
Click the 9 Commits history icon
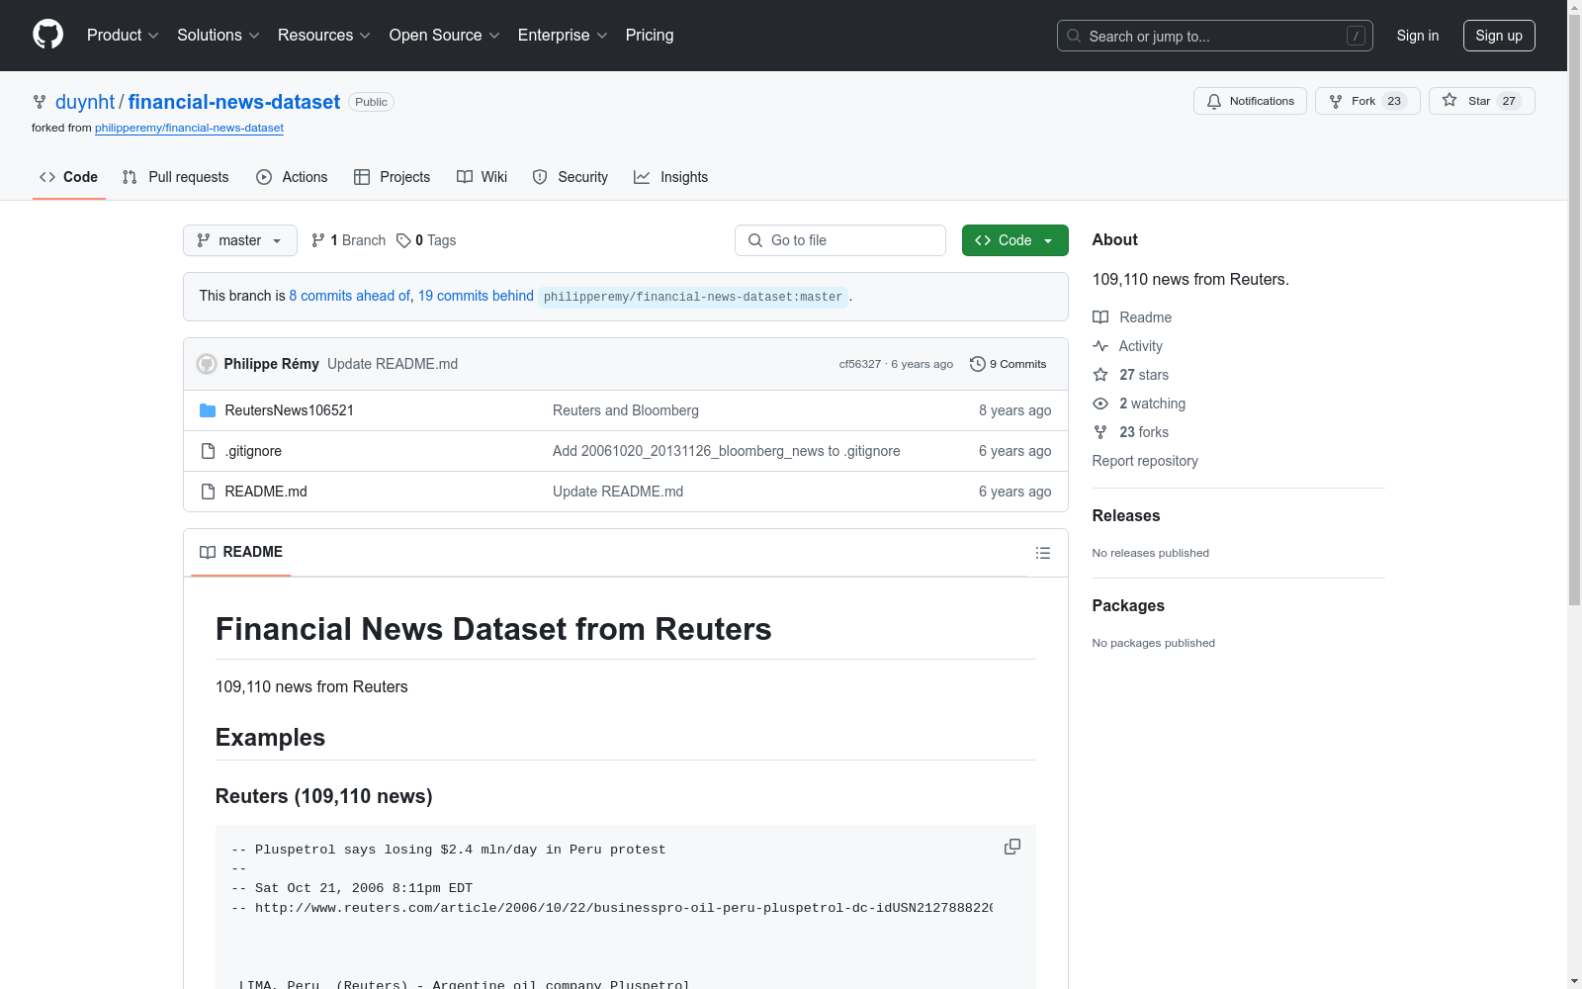pyautogui.click(x=978, y=364)
